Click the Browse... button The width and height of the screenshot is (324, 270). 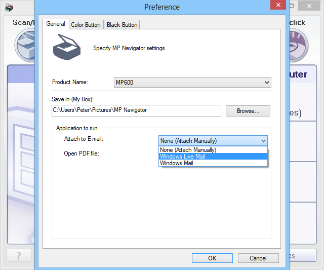click(x=248, y=111)
